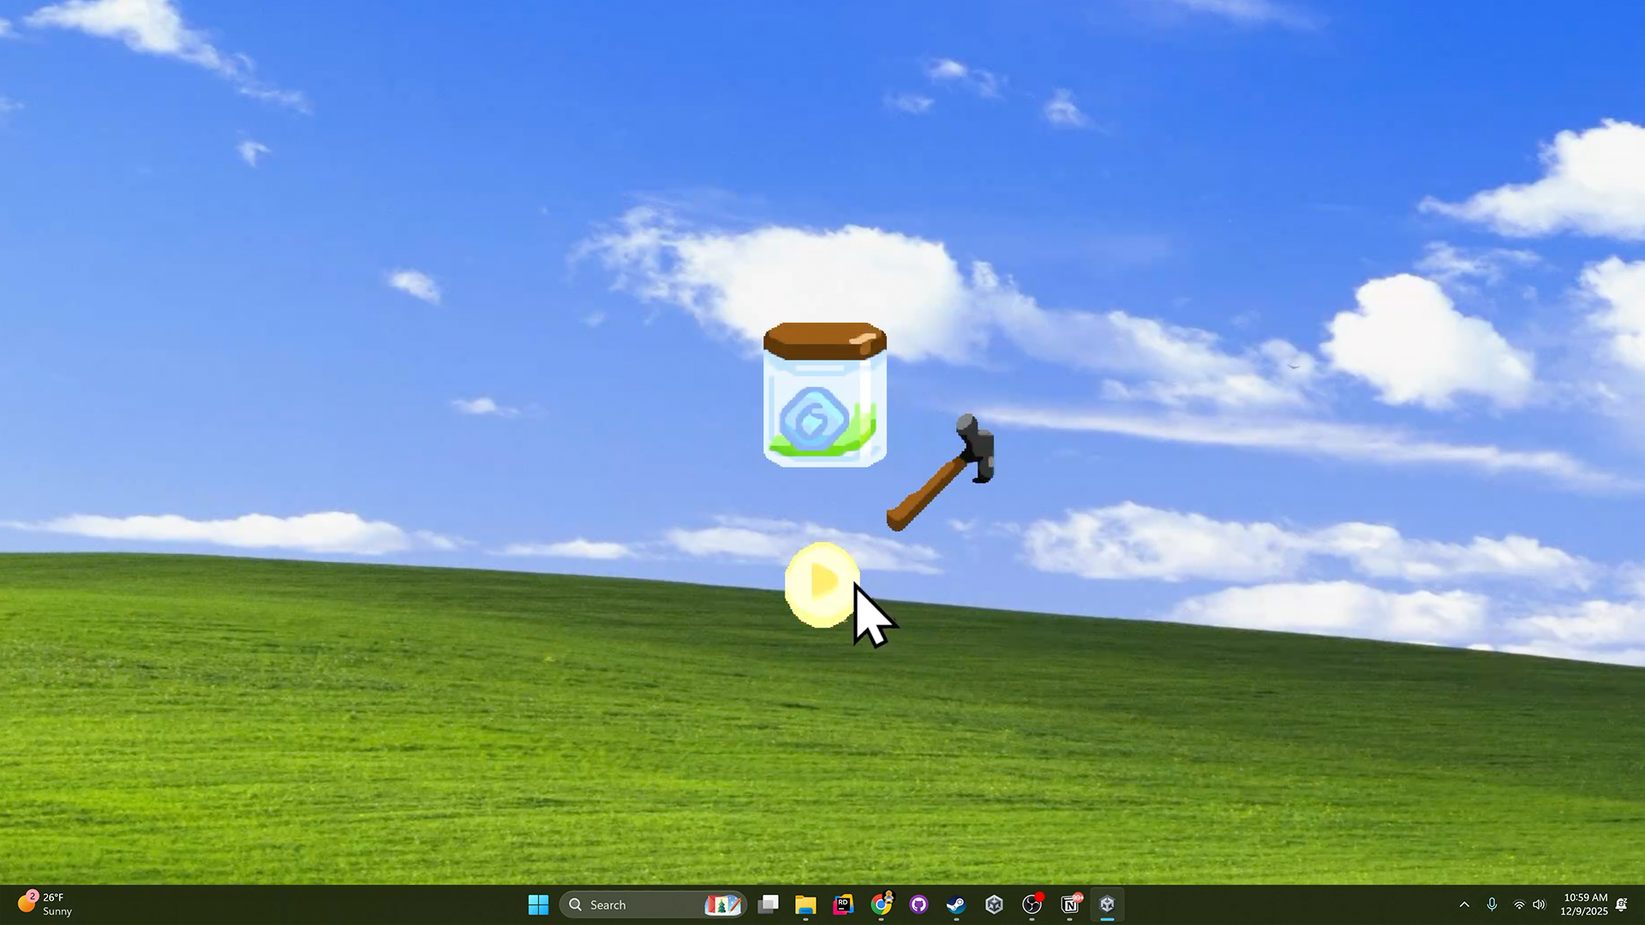The width and height of the screenshot is (1645, 925).
Task: Open the Start menu
Action: [538, 905]
